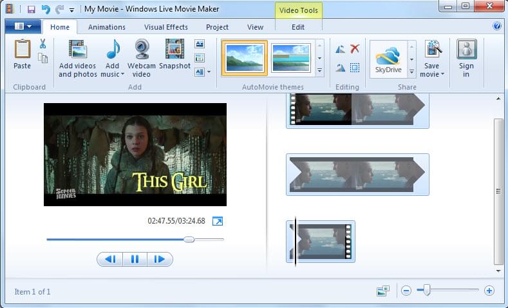Upload the movie to SkyDrive
This screenshot has height=308, width=508.
point(388,58)
